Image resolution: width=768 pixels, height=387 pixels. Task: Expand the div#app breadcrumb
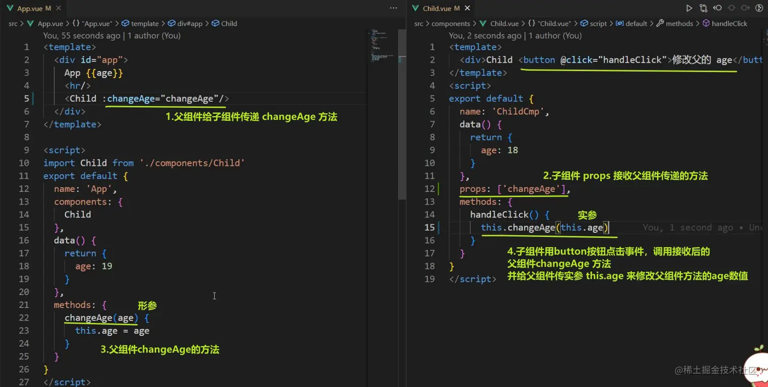tap(185, 23)
